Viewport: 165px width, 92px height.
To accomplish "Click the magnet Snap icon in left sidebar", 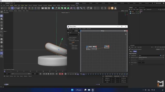I will point(2,46).
